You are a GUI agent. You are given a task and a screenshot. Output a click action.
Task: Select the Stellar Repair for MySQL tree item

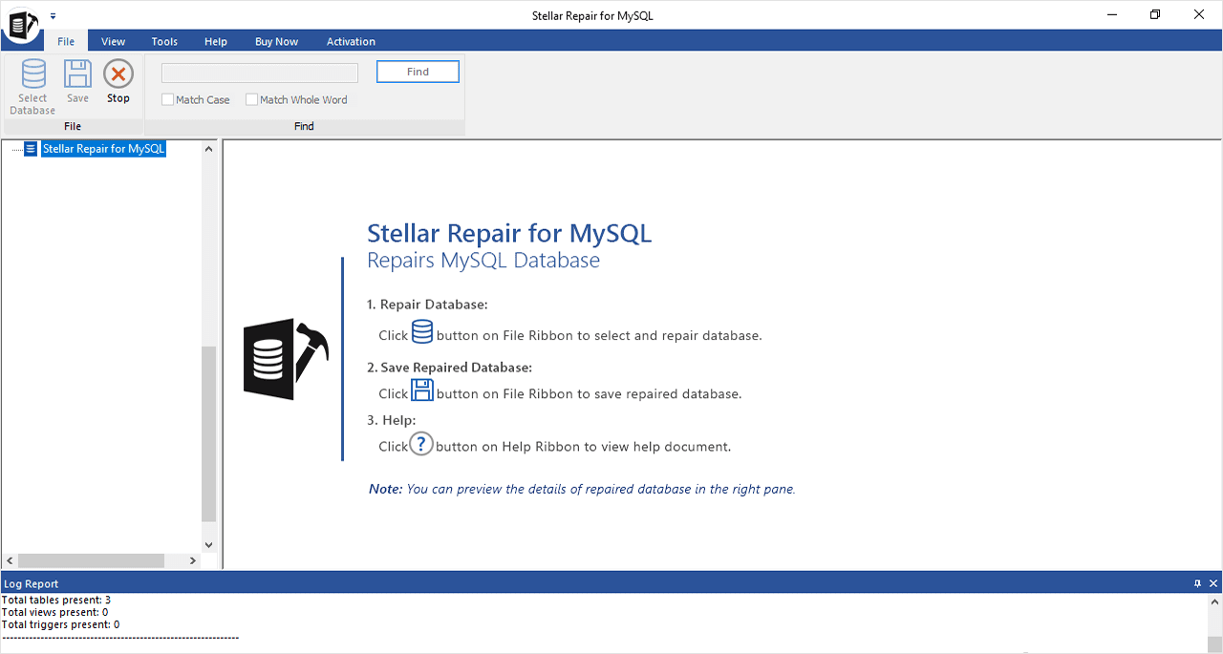pyautogui.click(x=104, y=149)
